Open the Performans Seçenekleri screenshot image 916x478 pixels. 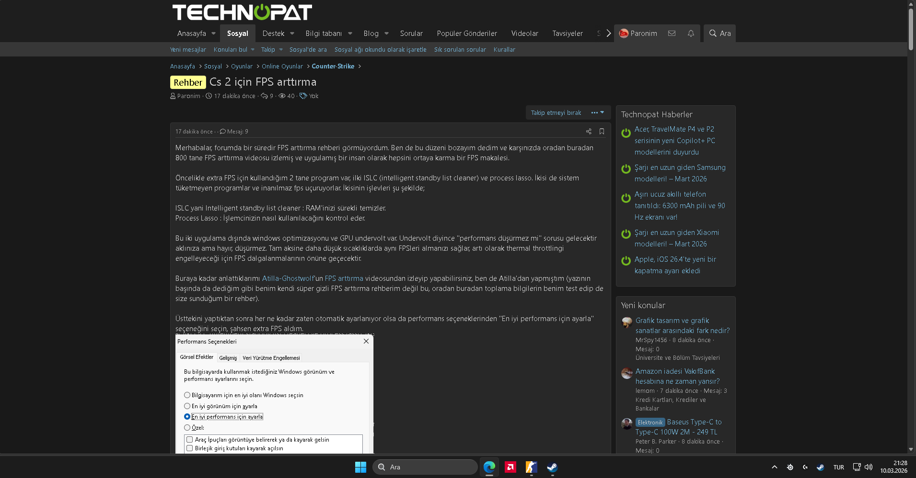(x=275, y=394)
